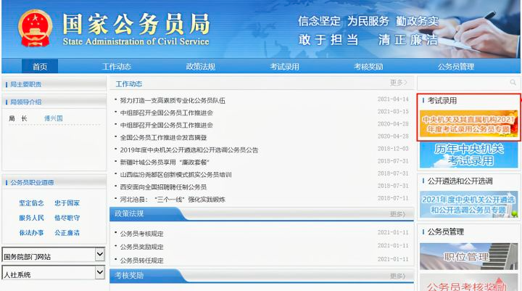Expand 更多 in 工作动态 section
522x291 pixels.
pos(399,82)
